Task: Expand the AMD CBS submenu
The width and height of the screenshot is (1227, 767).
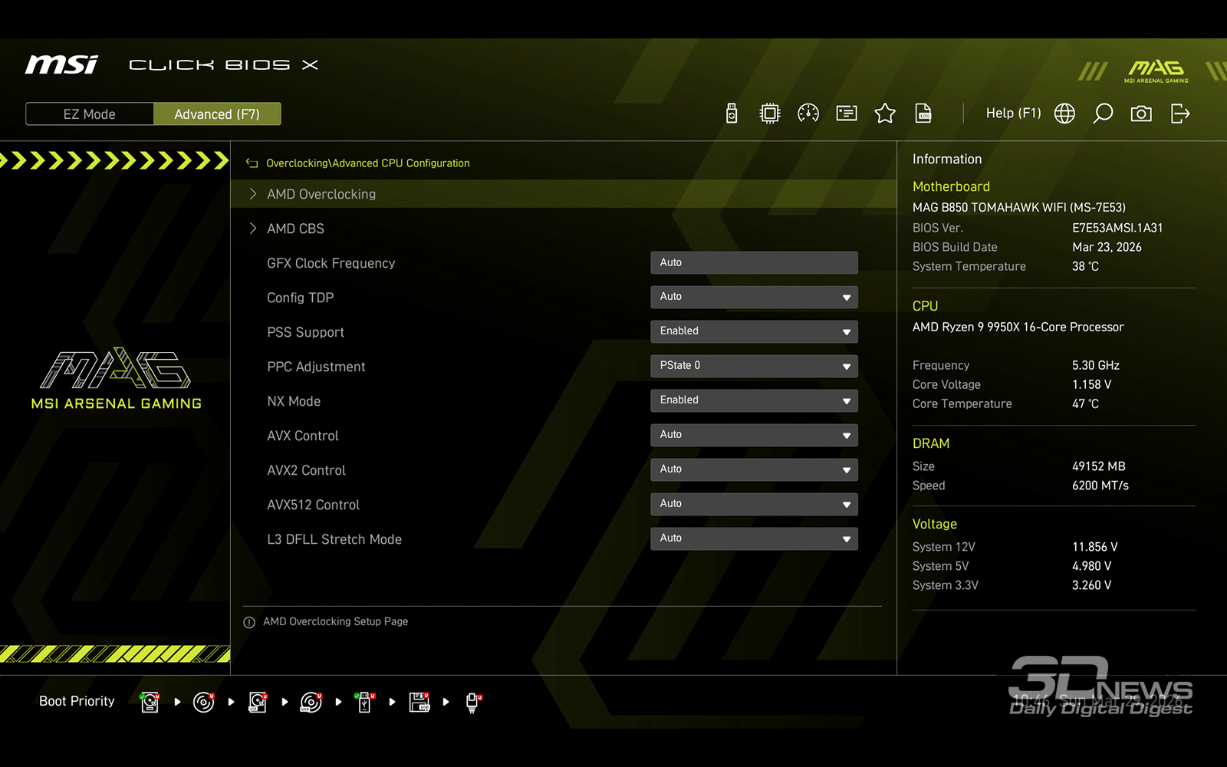Action: tap(295, 229)
